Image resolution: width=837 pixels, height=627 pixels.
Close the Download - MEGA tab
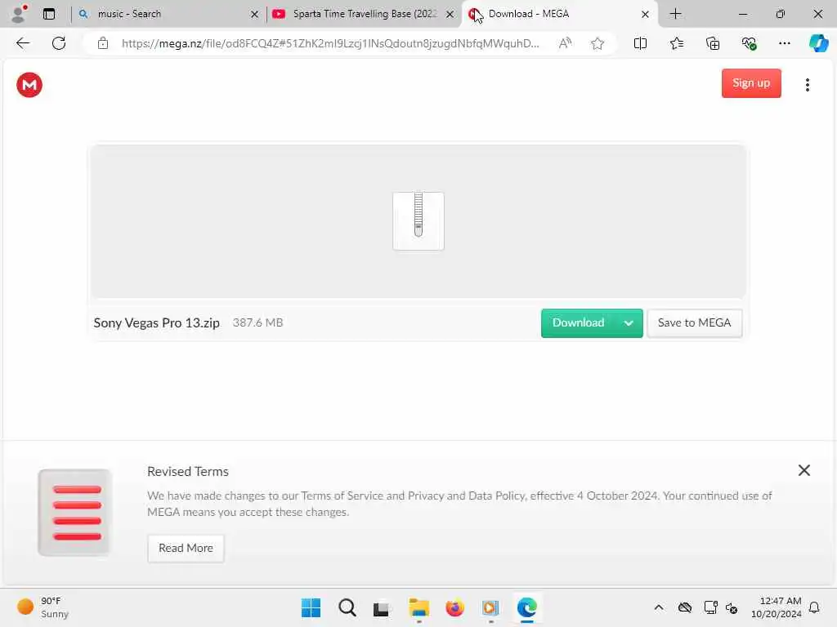click(x=645, y=14)
